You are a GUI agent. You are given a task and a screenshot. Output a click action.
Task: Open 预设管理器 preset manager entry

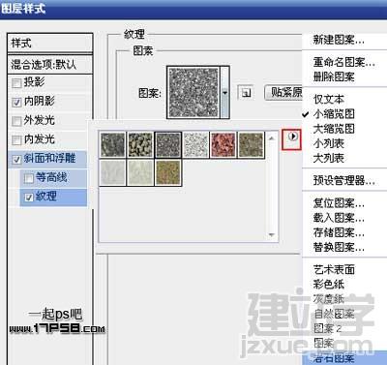343,180
